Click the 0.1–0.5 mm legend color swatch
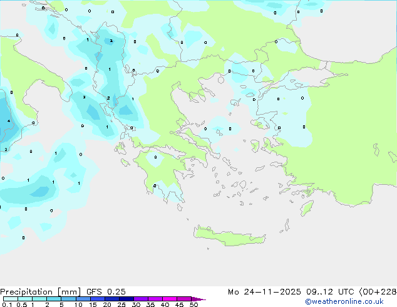Image resolution: width=397 pixels, height=307 pixels. coord(11,299)
